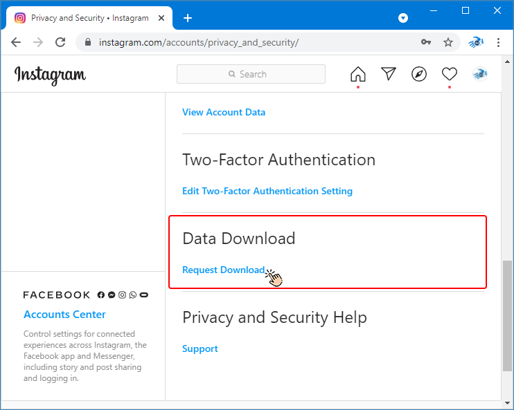Minimize the browser window
Viewport: 514px width, 410px height.
click(x=434, y=11)
